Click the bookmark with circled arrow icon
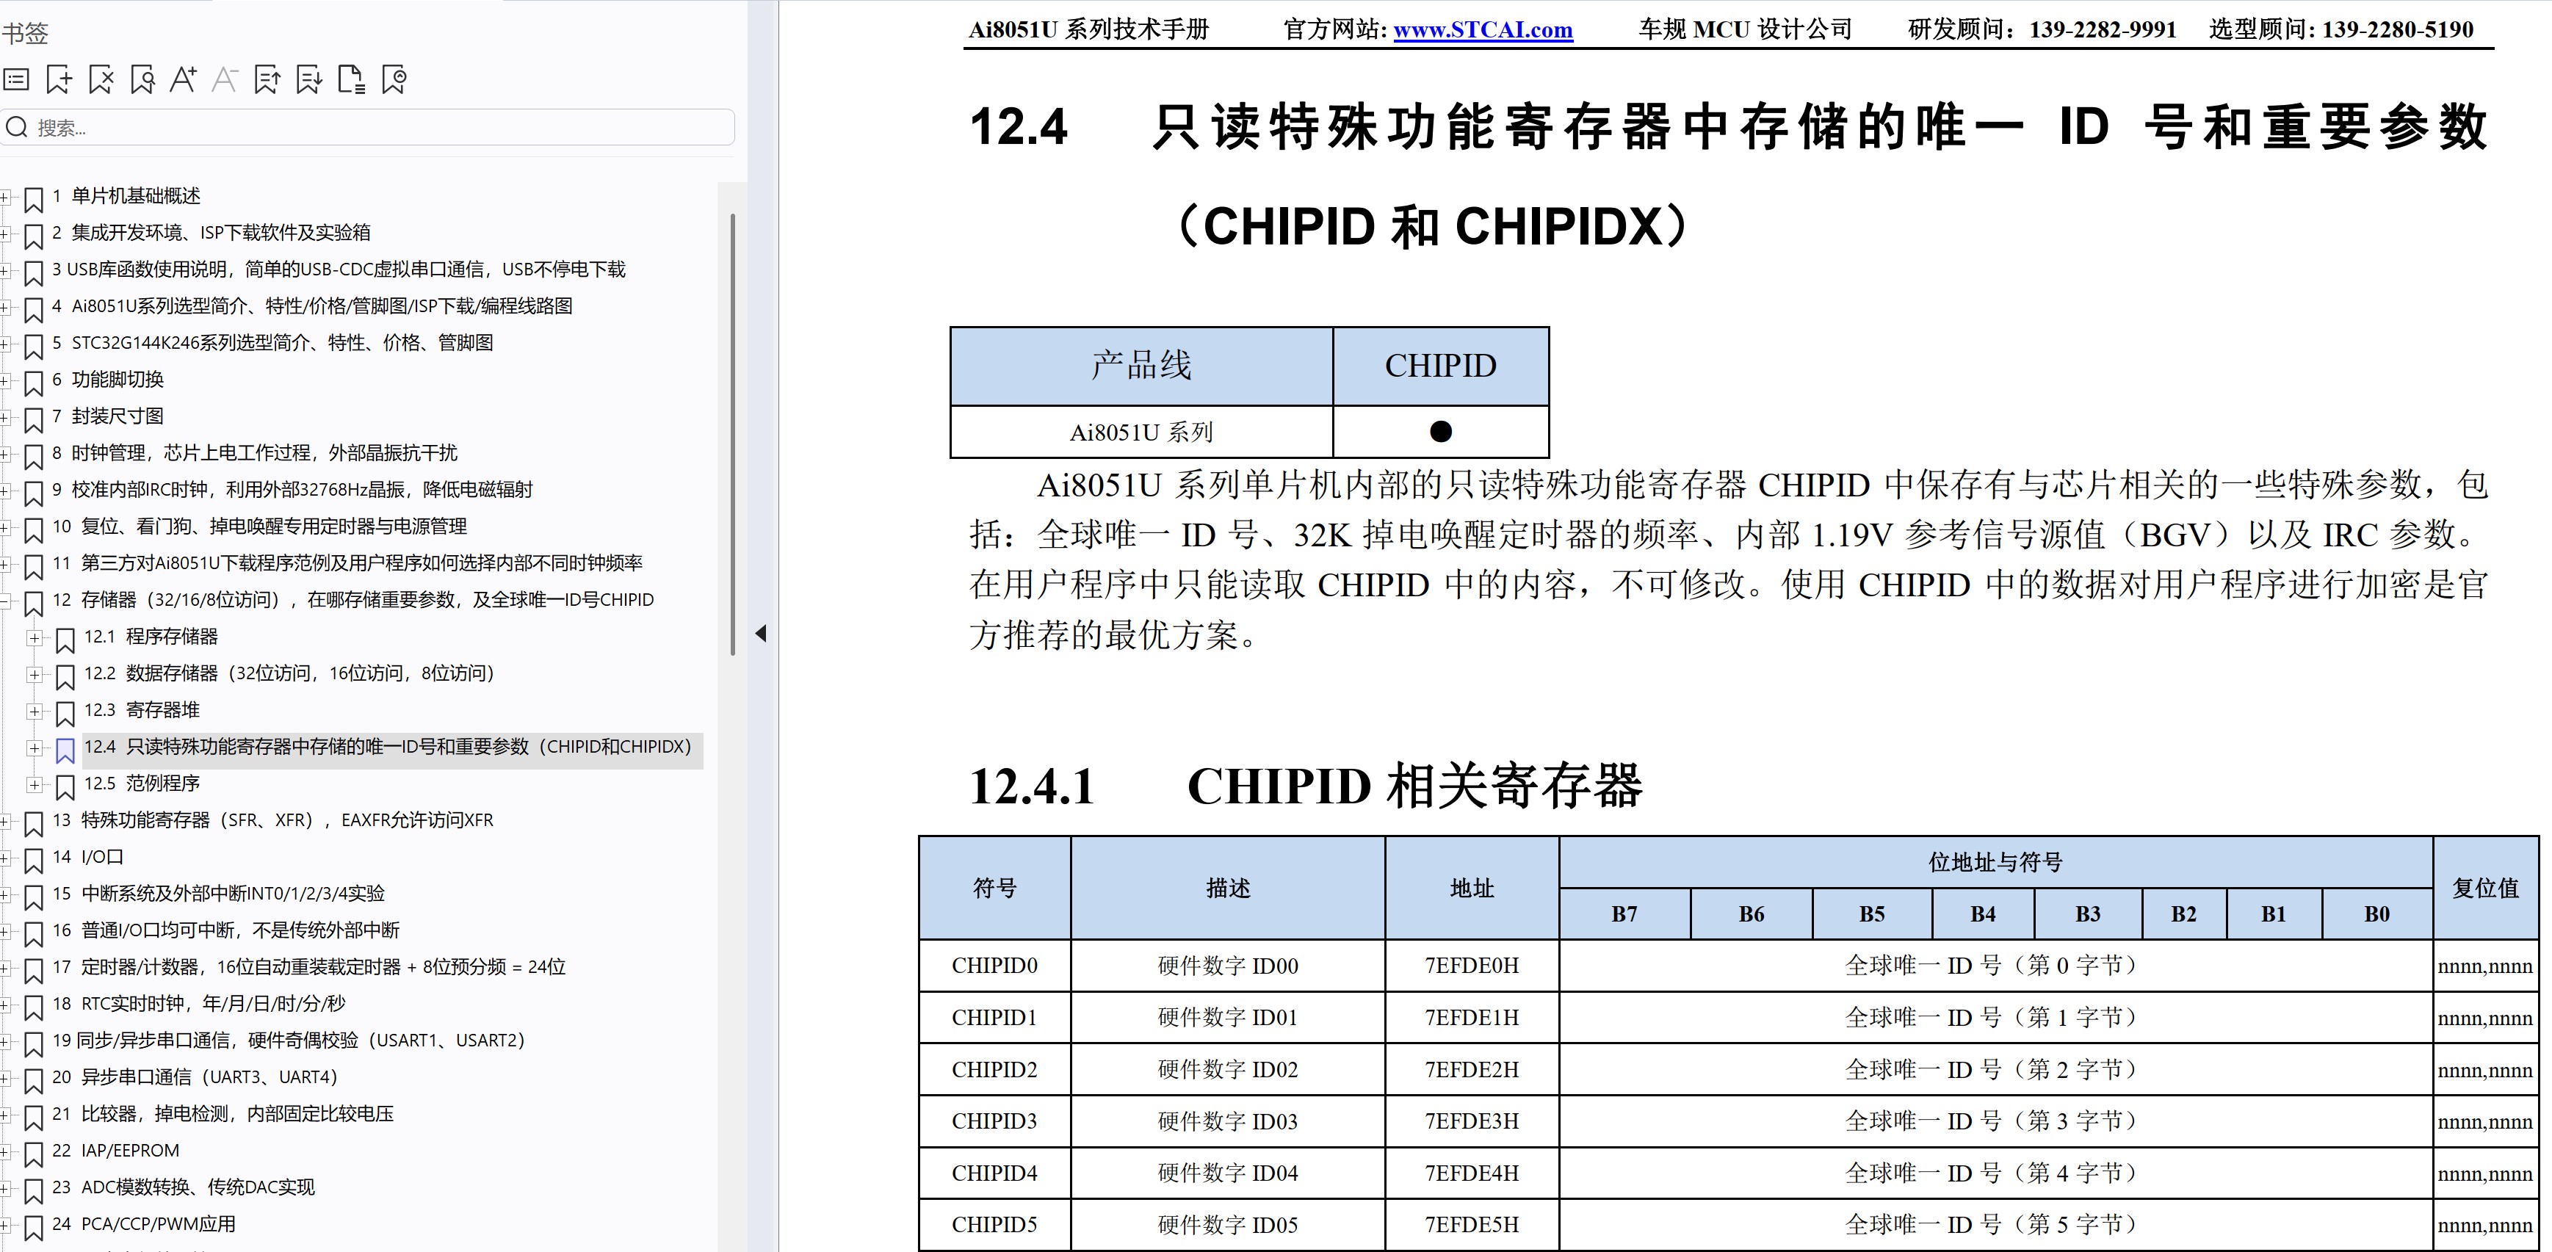This screenshot has width=2552, height=1252. pyautogui.click(x=394, y=79)
